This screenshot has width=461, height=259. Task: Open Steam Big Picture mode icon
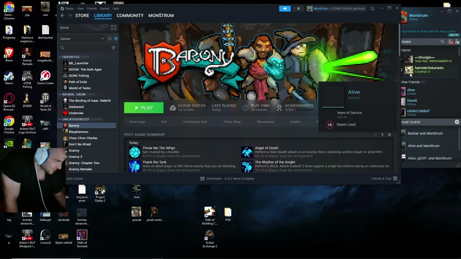[x=372, y=8]
